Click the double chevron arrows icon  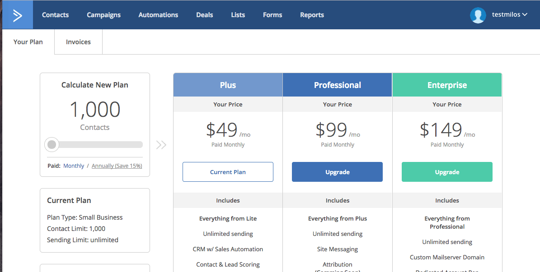(x=161, y=145)
